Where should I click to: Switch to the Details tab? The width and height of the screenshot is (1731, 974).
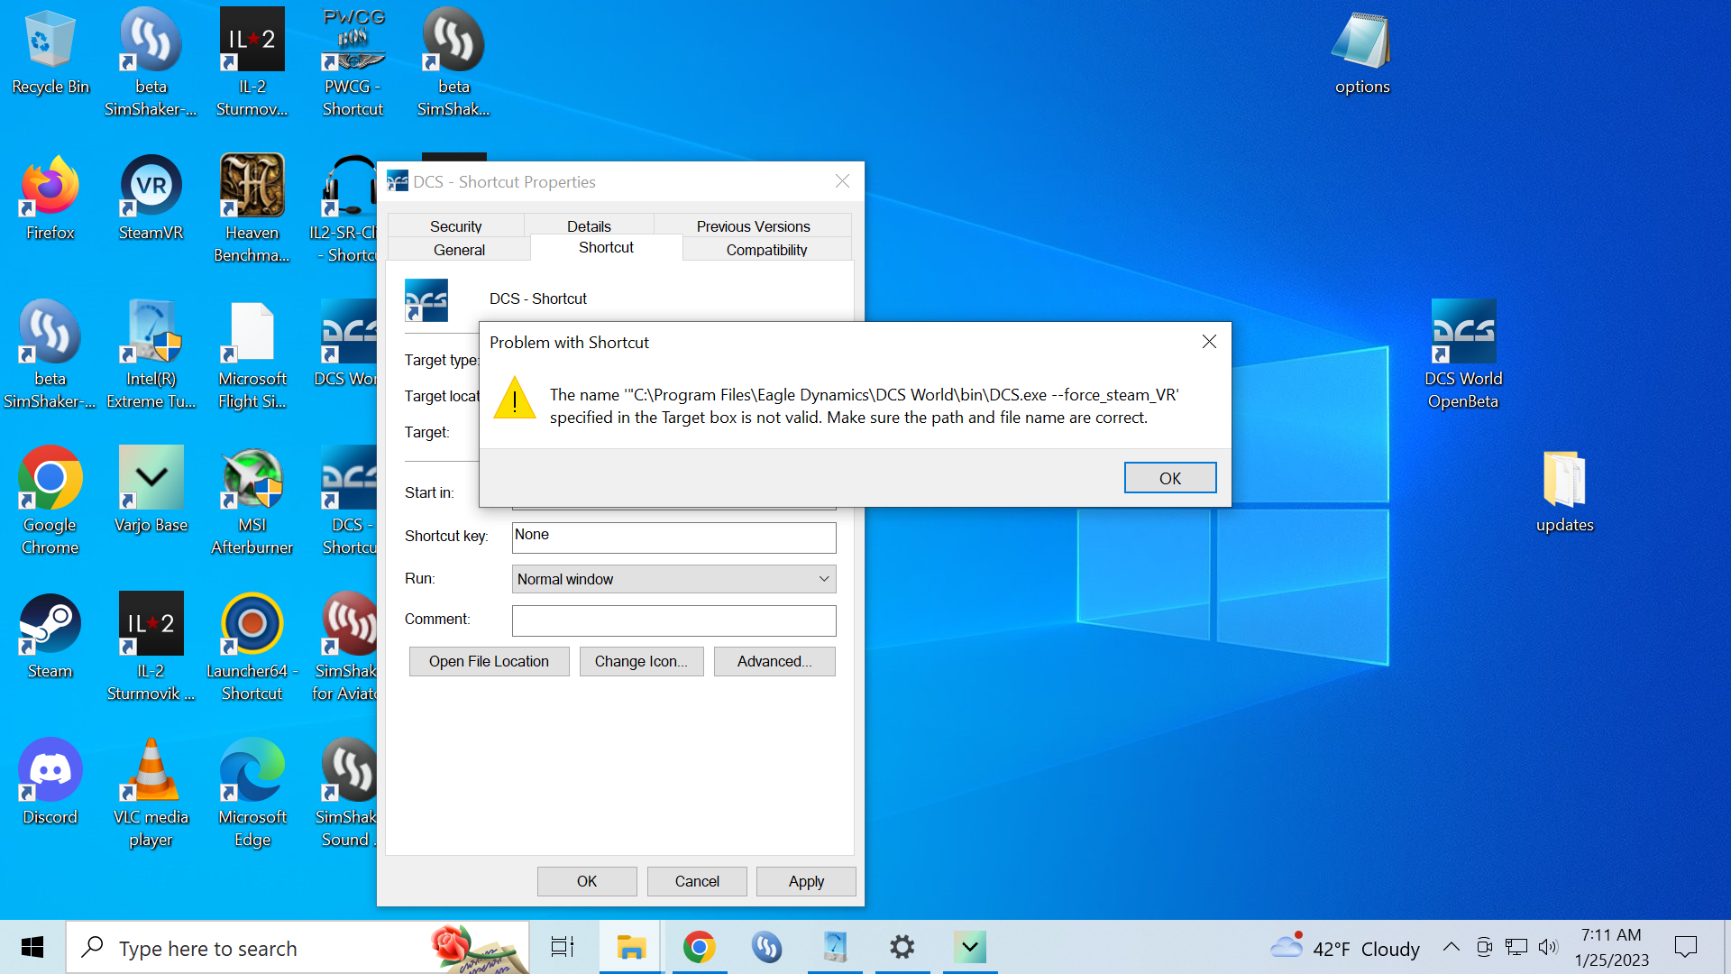(x=589, y=225)
